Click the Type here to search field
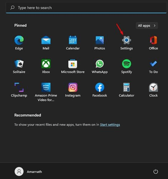 coord(86,8)
